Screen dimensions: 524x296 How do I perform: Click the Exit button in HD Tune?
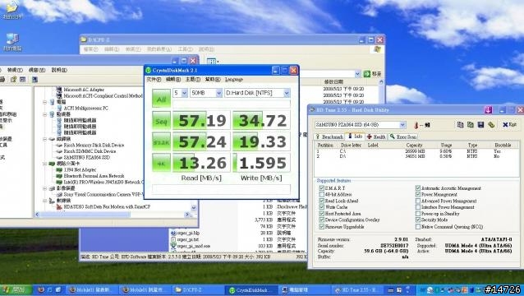[510, 125]
